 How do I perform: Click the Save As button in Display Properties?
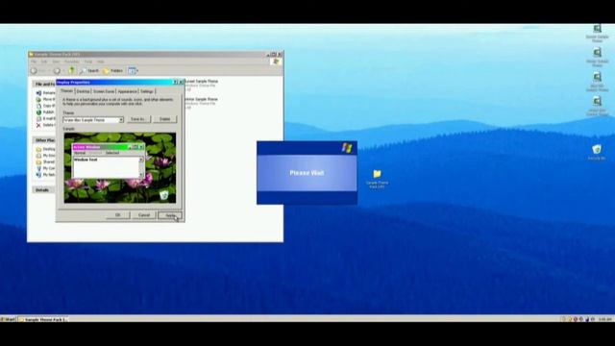pos(138,119)
